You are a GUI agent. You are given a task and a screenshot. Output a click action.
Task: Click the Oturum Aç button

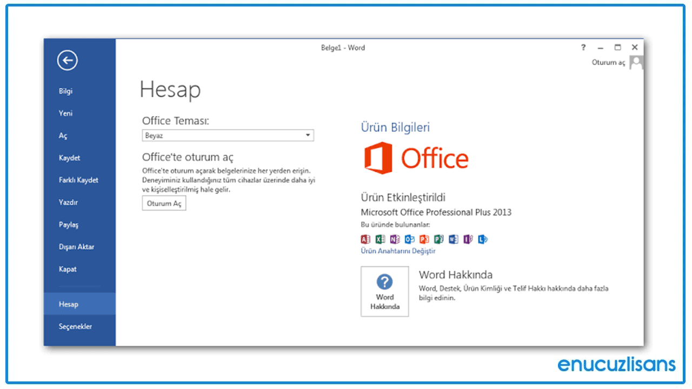click(164, 204)
